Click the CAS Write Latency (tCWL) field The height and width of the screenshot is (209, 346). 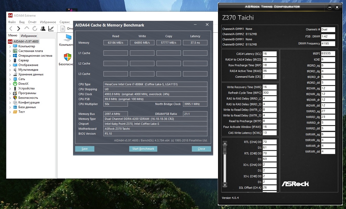coord(270,133)
